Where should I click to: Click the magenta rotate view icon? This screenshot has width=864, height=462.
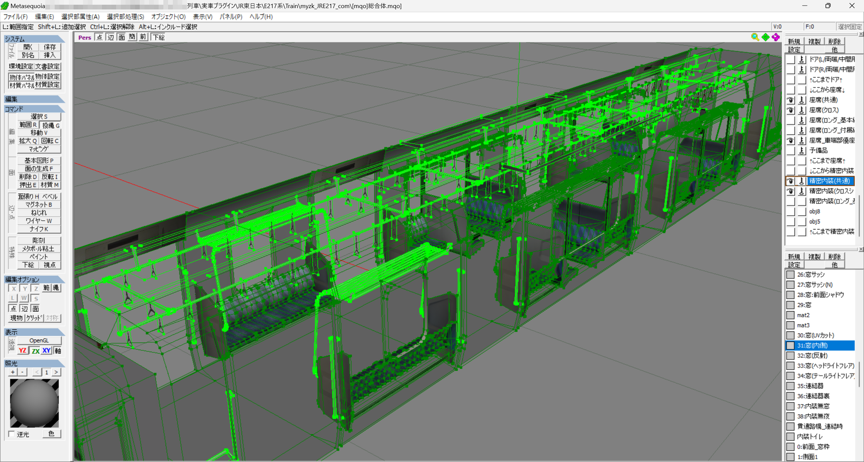tap(776, 37)
